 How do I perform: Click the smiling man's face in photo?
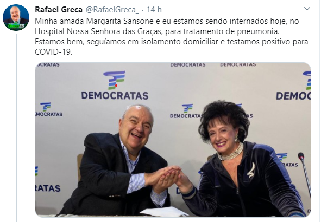coord(137,129)
